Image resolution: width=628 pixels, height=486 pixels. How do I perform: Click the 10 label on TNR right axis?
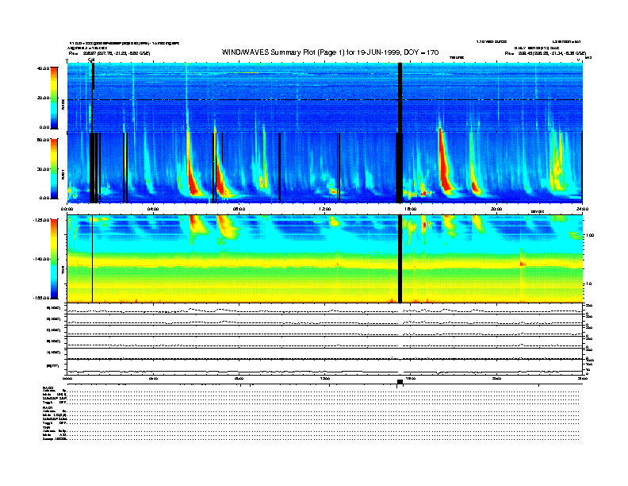[588, 284]
